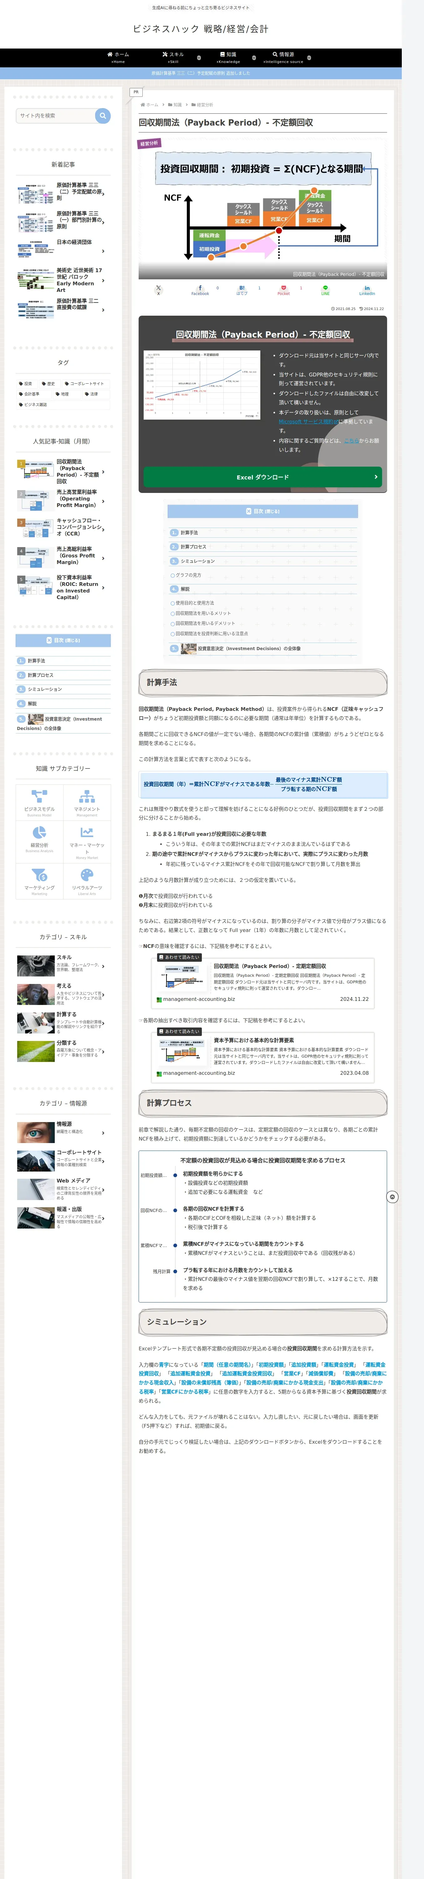
Task: Open the スキル nav menu item
Action: pos(173,58)
